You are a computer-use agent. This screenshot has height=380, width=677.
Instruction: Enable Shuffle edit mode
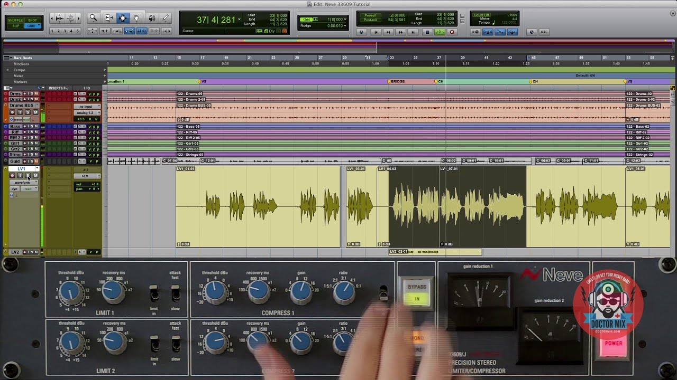click(x=15, y=20)
